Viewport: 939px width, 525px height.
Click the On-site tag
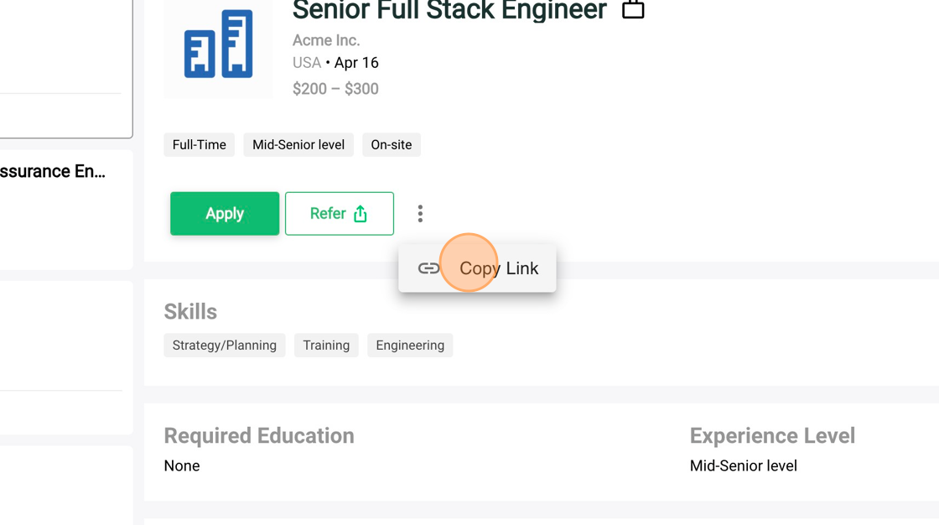click(391, 144)
